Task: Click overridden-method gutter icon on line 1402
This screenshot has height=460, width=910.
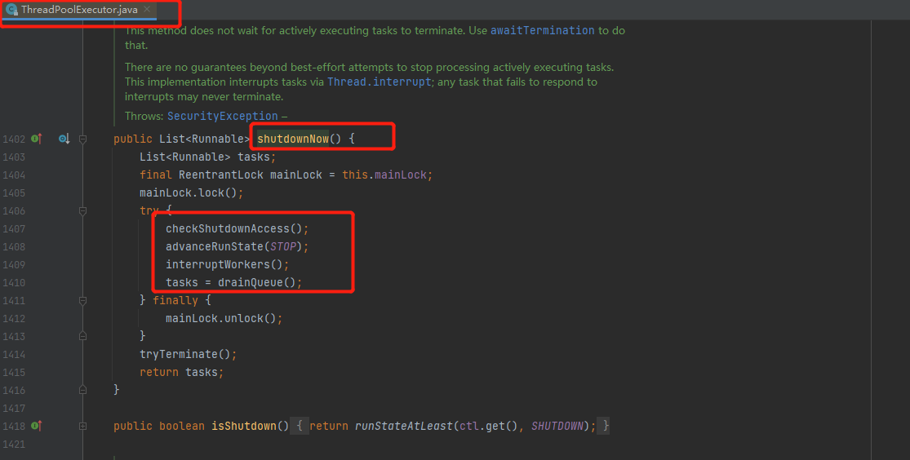Action: click(64, 139)
